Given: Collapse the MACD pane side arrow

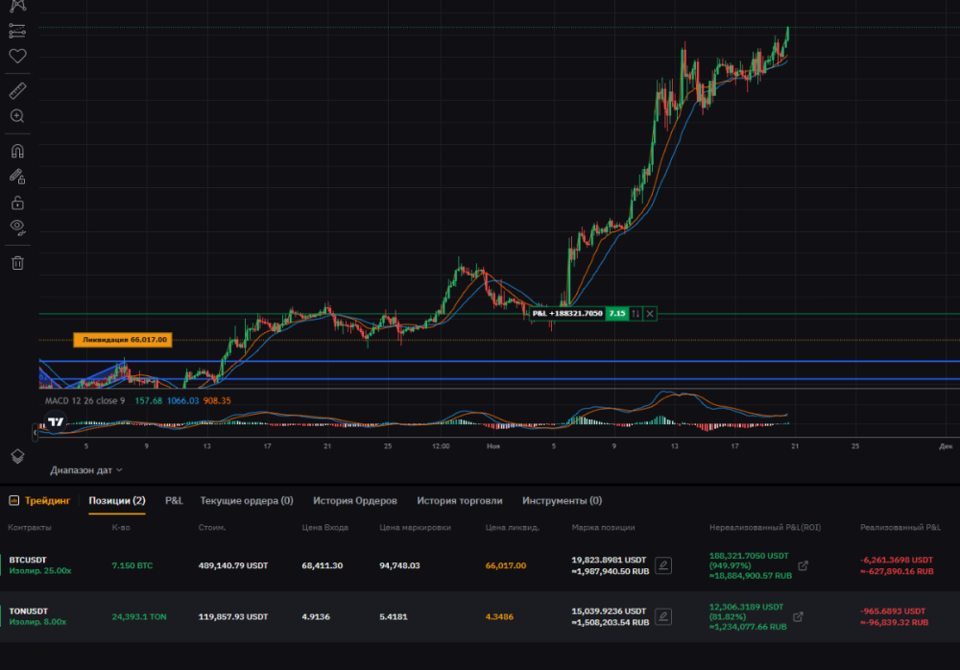Looking at the screenshot, I should 36,433.
